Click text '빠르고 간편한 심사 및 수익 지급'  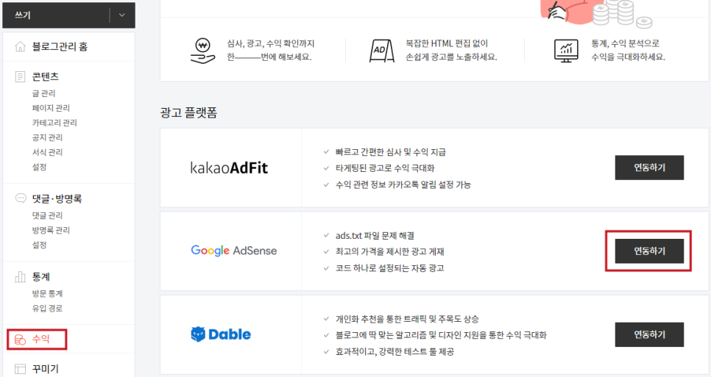[390, 152]
